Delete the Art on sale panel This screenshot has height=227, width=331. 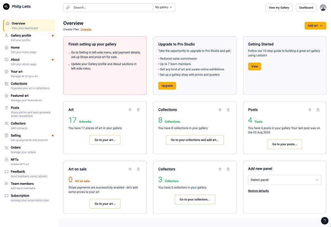click(x=138, y=169)
